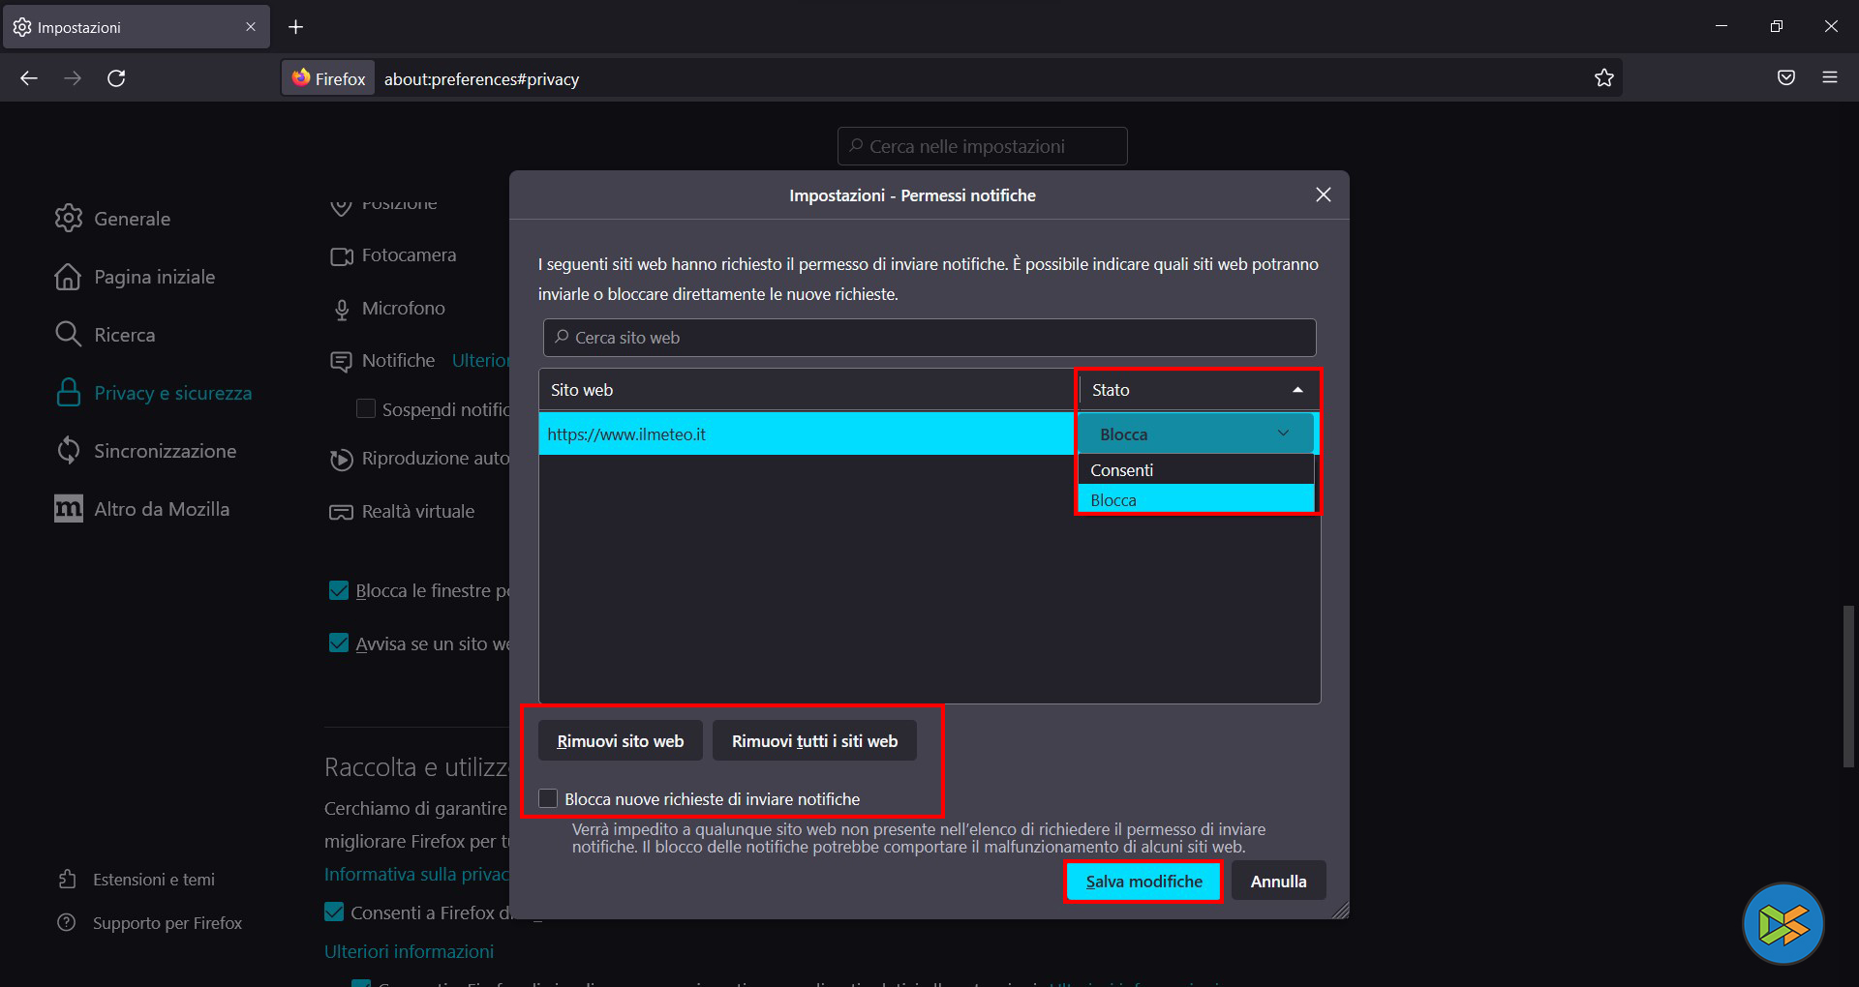Open the Firefox hamburger menu
1859x987 pixels.
pyautogui.click(x=1830, y=78)
